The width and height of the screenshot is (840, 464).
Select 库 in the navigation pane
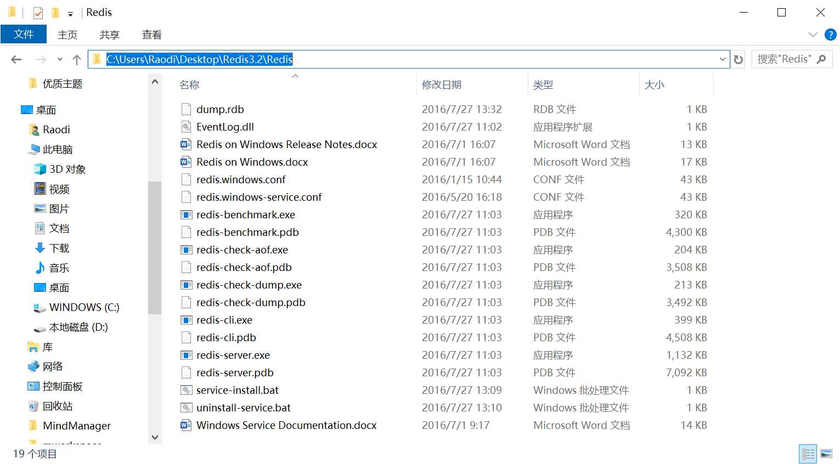click(x=40, y=347)
